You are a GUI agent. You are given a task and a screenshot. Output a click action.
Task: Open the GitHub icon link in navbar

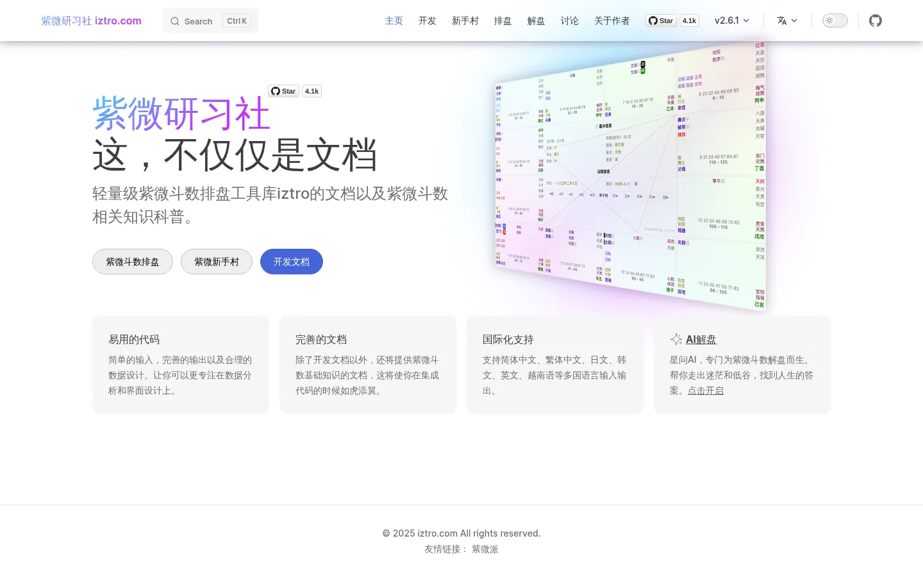(876, 21)
